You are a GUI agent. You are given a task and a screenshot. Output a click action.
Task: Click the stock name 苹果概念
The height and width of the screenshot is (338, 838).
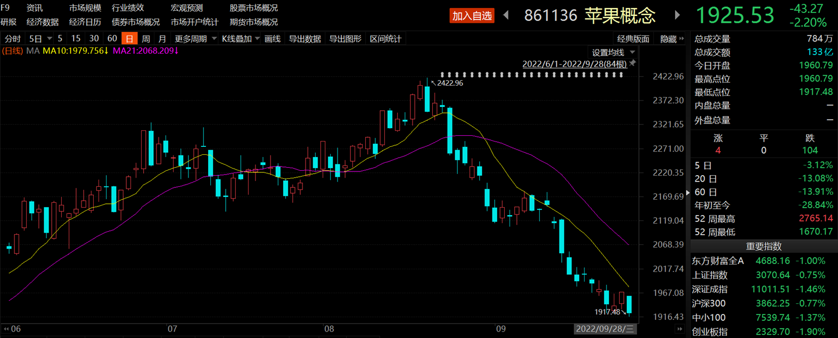point(620,15)
